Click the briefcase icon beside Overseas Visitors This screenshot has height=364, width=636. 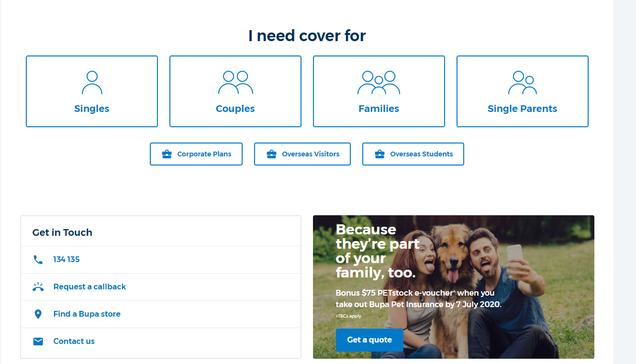[x=271, y=154]
